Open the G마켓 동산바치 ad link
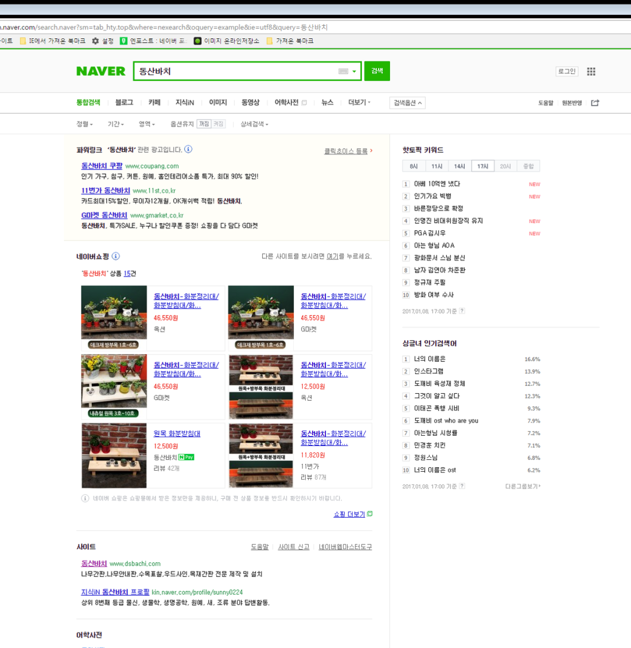The width and height of the screenshot is (631, 648). click(x=104, y=215)
